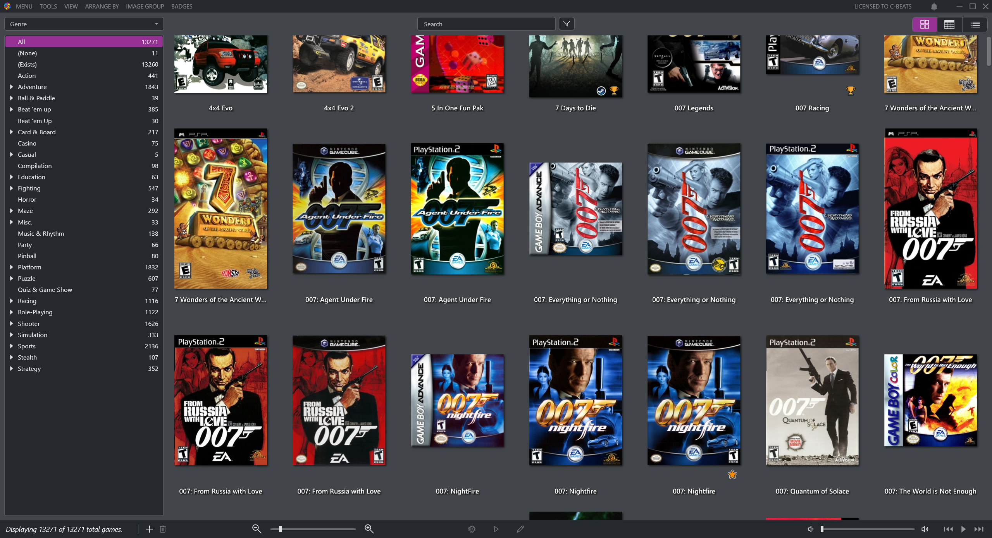Switch to the grid thumbnails view
Viewport: 992px width, 538px height.
click(x=925, y=24)
